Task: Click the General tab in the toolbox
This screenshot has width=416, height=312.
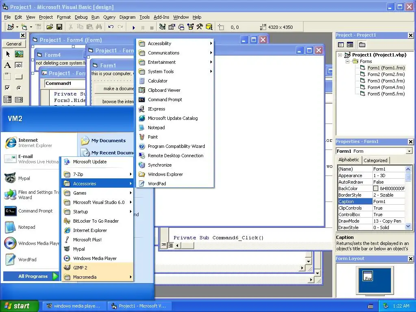Action: (14, 44)
